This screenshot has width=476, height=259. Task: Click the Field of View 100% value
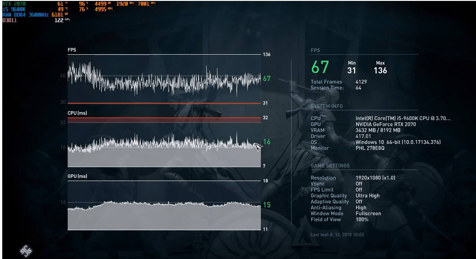click(362, 220)
